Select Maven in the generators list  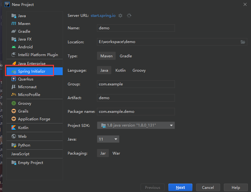35,23
